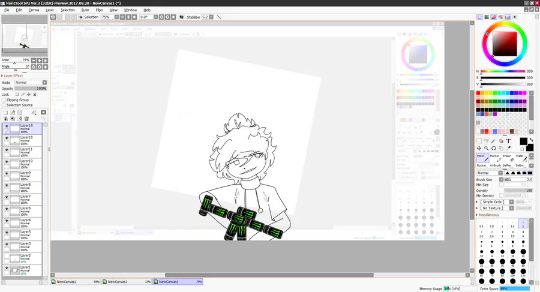The width and height of the screenshot is (540, 292).
Task: Toggle the Min Size checkbox
Action: click(502, 185)
